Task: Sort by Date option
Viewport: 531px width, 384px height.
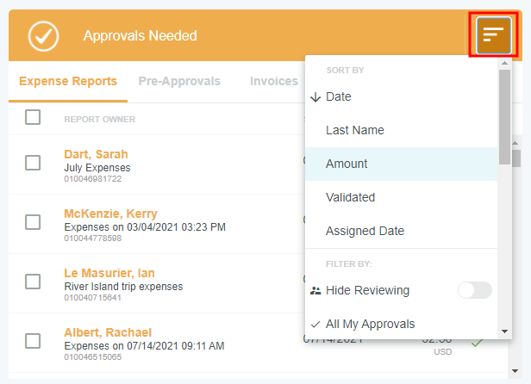Action: [x=339, y=97]
